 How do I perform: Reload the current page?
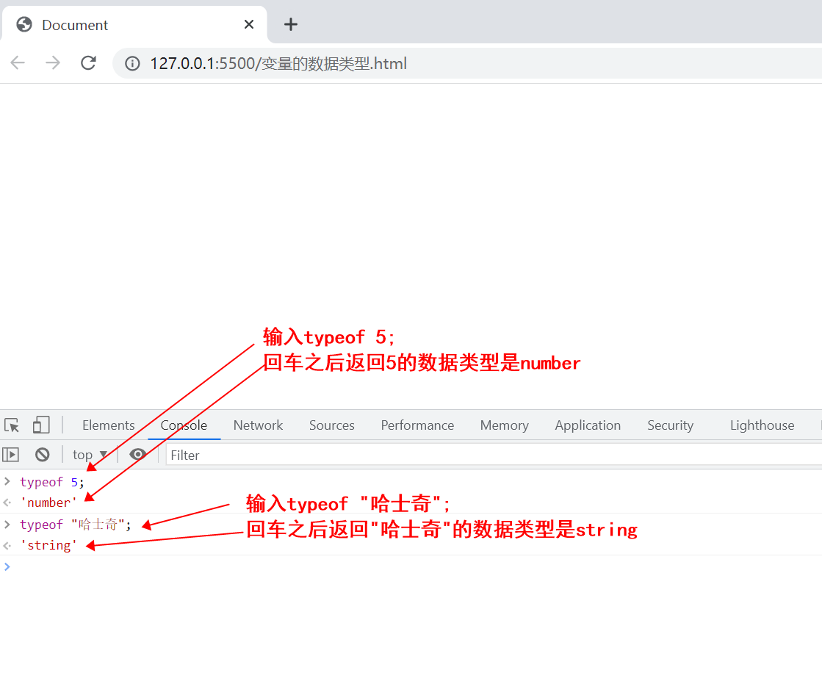point(88,63)
